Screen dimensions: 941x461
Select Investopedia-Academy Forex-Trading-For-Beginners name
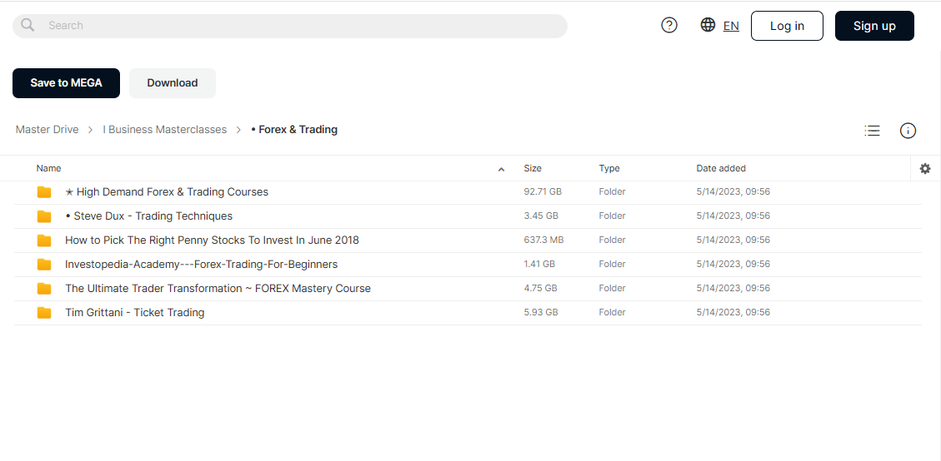coord(201,265)
